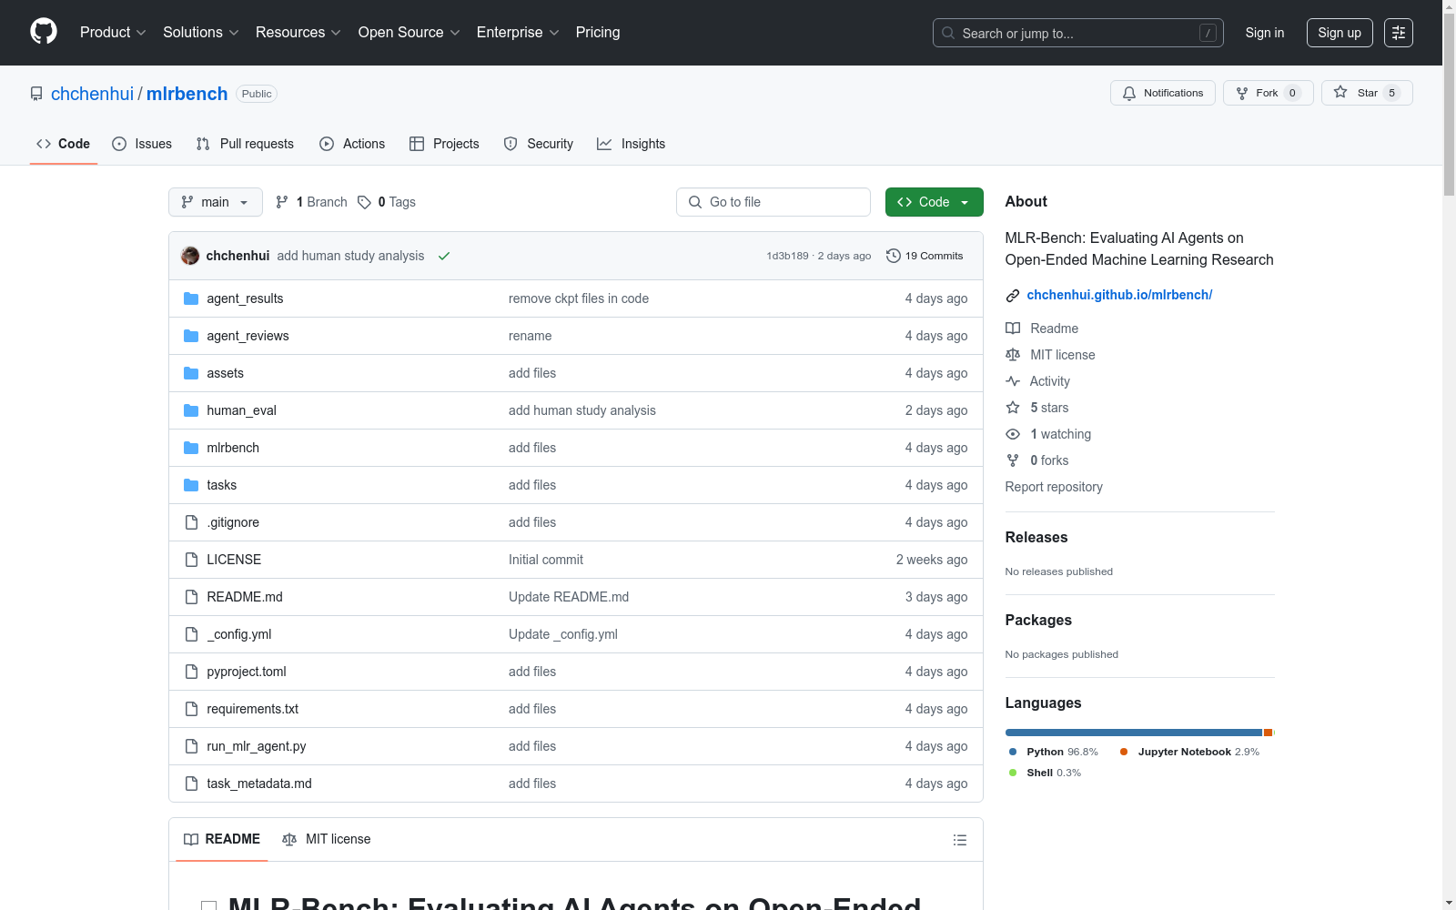Viewport: 1456px width, 910px height.
Task: Open the tasks folder
Action: pyautogui.click(x=221, y=485)
